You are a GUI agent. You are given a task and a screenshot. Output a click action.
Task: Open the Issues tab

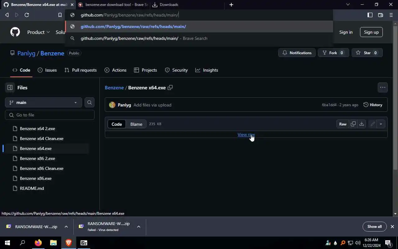pos(47,70)
